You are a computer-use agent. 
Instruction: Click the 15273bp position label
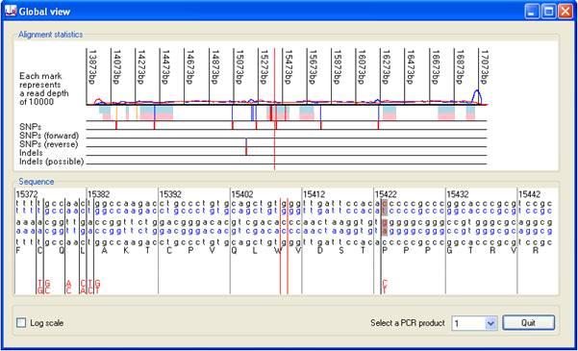[x=264, y=67]
